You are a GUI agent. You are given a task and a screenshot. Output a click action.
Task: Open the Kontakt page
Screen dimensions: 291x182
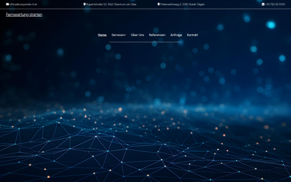193,35
